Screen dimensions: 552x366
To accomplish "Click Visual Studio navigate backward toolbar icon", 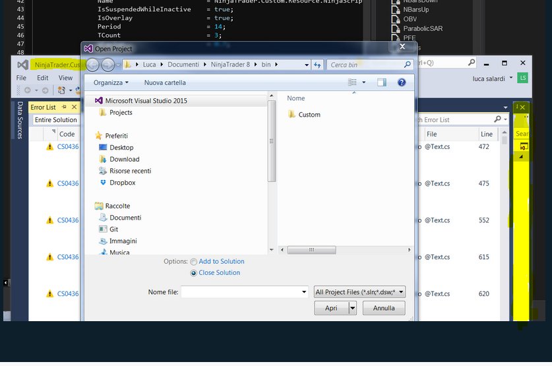I will tap(28, 90).
